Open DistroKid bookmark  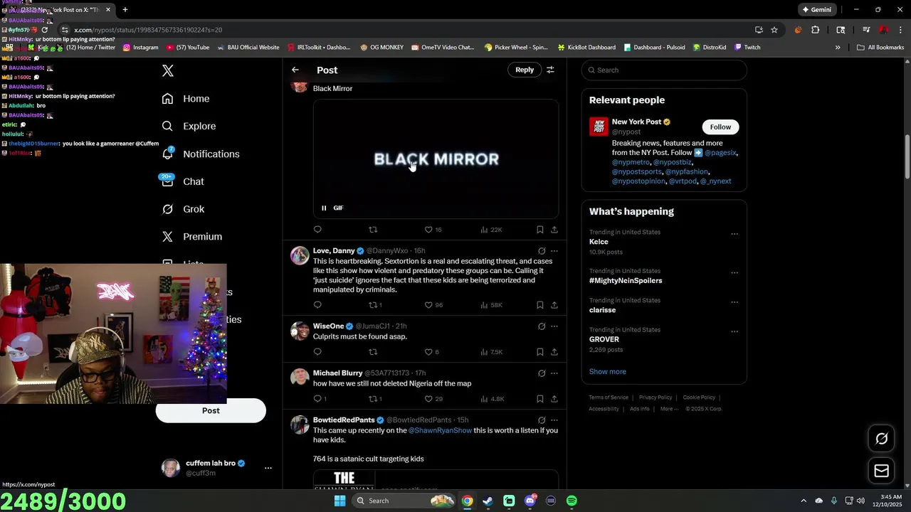tap(710, 48)
